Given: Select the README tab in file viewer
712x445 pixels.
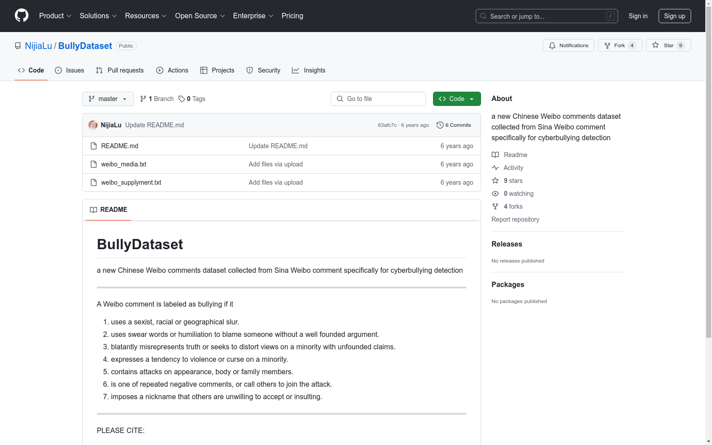Looking at the screenshot, I should click(x=109, y=210).
